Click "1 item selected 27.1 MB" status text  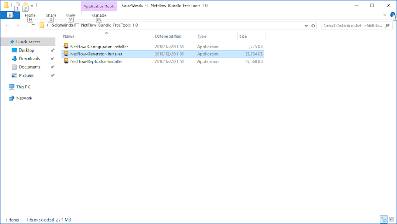coord(48,220)
